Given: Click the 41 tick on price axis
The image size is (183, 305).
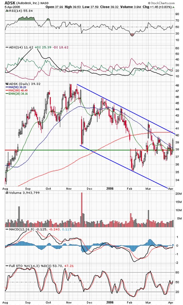Looking at the screenshot, I should (x=177, y=128).
